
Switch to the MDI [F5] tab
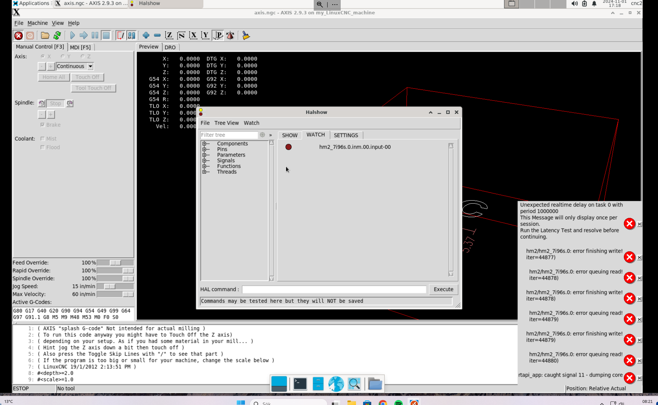pos(80,47)
